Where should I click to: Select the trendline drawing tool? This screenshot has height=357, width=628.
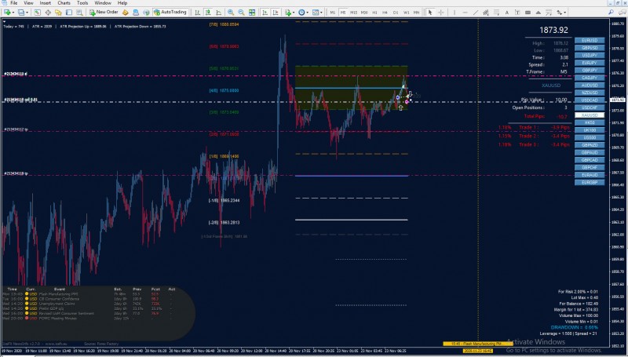tap(476, 13)
